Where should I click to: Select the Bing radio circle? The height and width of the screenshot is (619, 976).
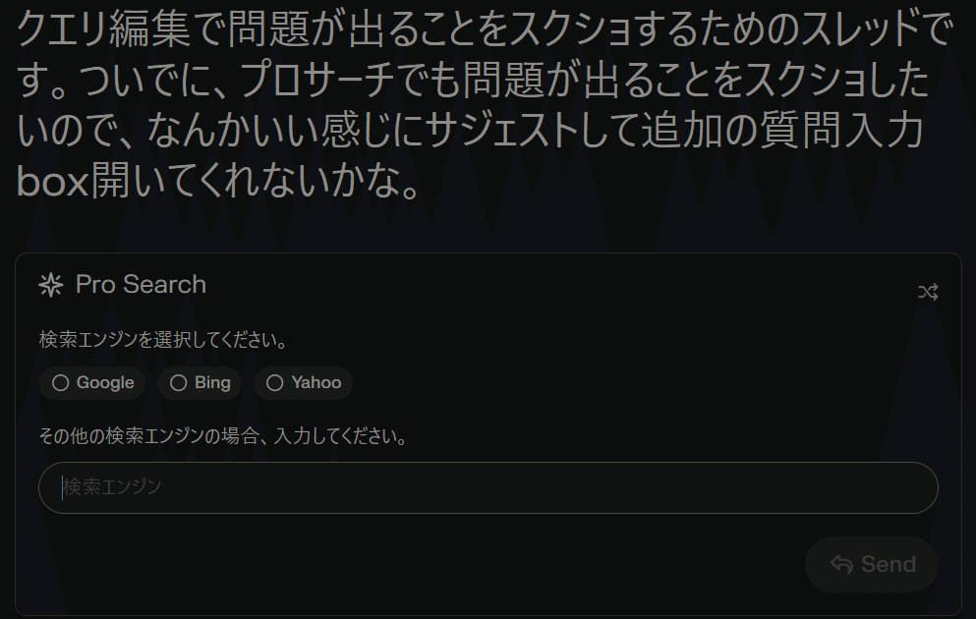tap(179, 382)
